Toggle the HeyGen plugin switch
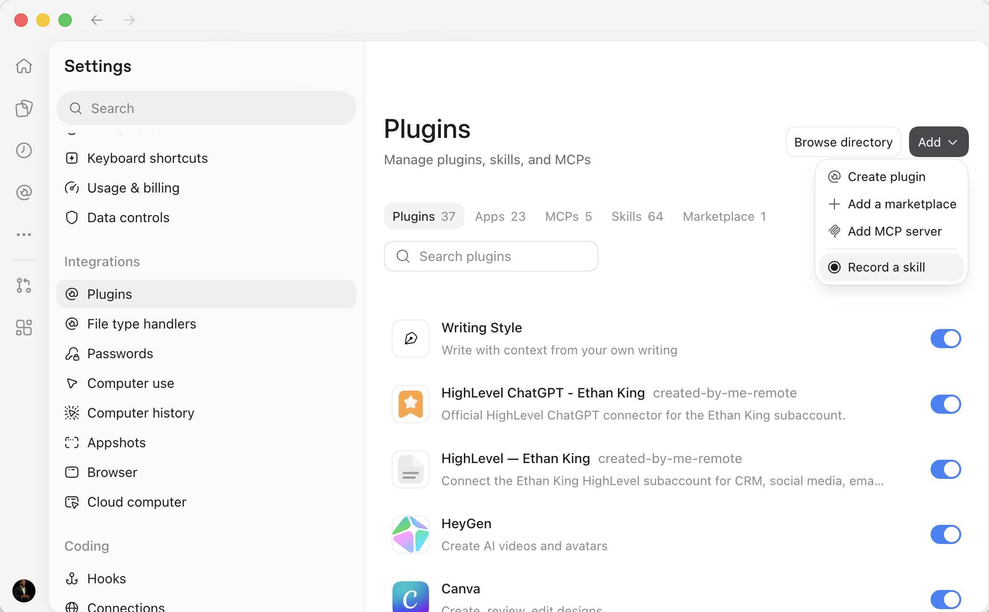 [x=946, y=534]
